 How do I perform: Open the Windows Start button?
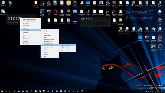tap(2, 91)
